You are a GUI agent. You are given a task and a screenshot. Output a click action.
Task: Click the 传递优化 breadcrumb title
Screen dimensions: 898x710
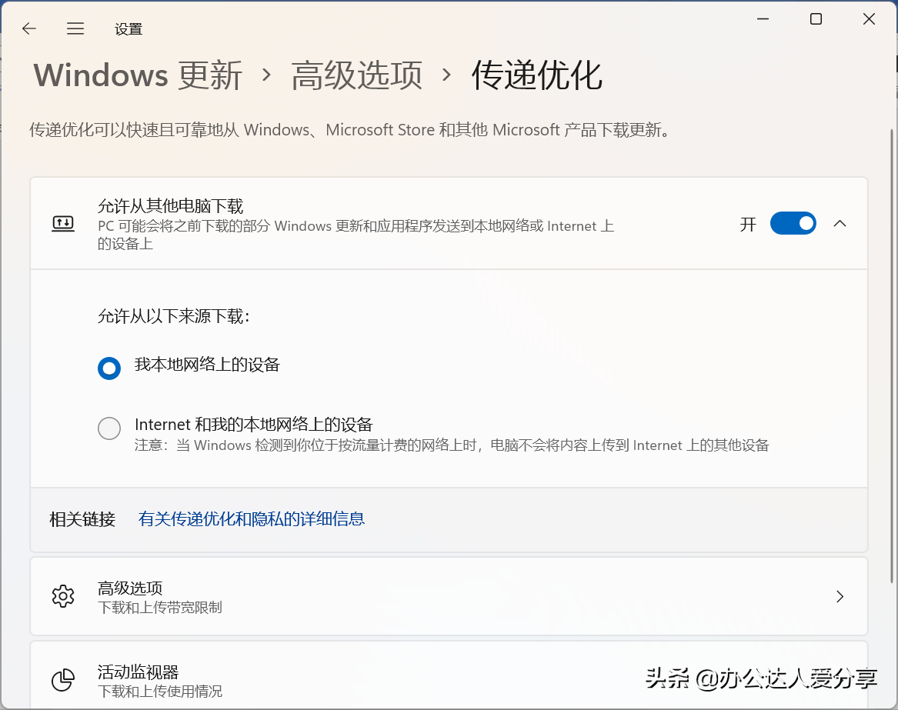click(536, 75)
